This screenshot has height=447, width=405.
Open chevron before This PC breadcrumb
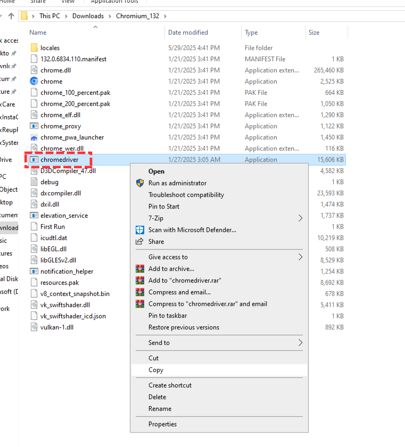point(34,16)
